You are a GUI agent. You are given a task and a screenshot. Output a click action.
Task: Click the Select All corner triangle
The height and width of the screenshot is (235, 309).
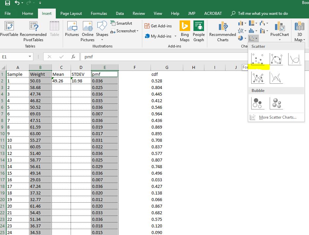click(x=3, y=68)
